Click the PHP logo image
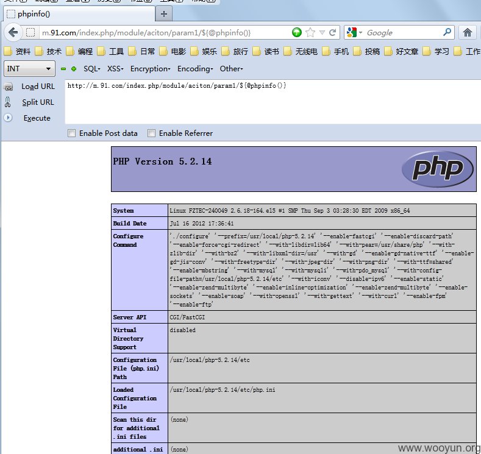The image size is (481, 454). [x=438, y=169]
